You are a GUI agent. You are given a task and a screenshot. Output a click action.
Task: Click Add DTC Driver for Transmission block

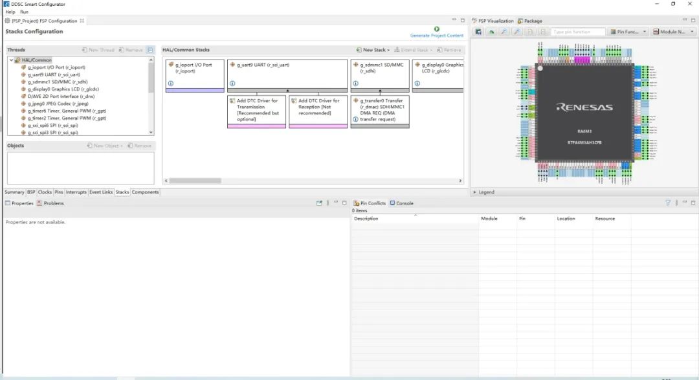click(x=256, y=111)
